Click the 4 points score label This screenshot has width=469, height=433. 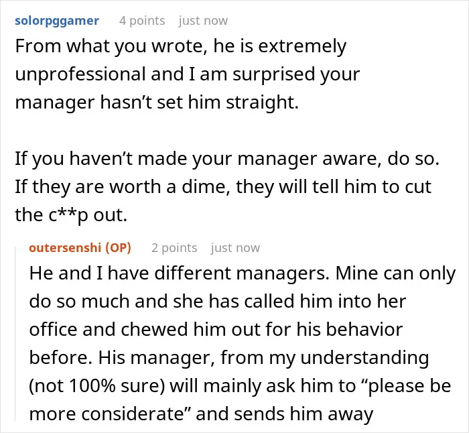142,21
